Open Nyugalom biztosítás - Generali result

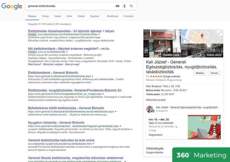56,123
